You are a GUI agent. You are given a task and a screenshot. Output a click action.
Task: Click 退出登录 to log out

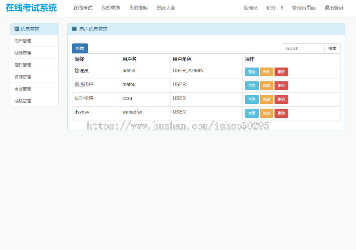pos(334,8)
